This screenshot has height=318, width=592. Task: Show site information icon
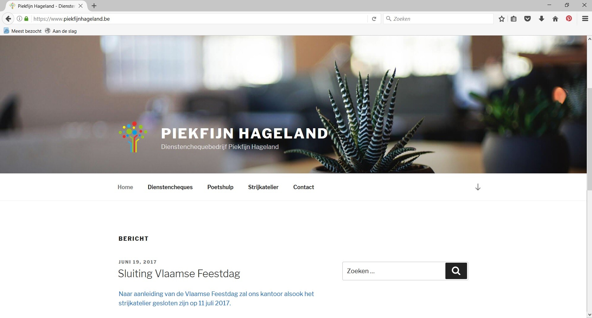pyautogui.click(x=19, y=19)
